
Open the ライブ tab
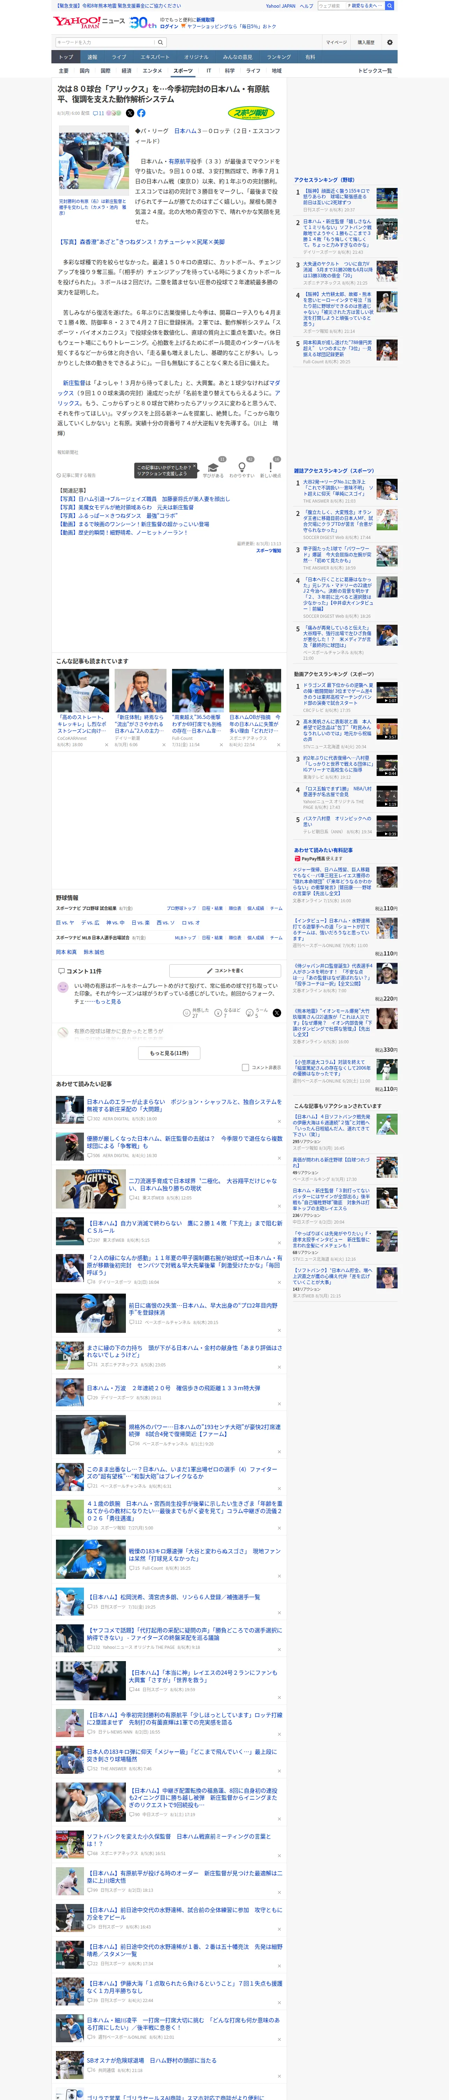tap(119, 57)
